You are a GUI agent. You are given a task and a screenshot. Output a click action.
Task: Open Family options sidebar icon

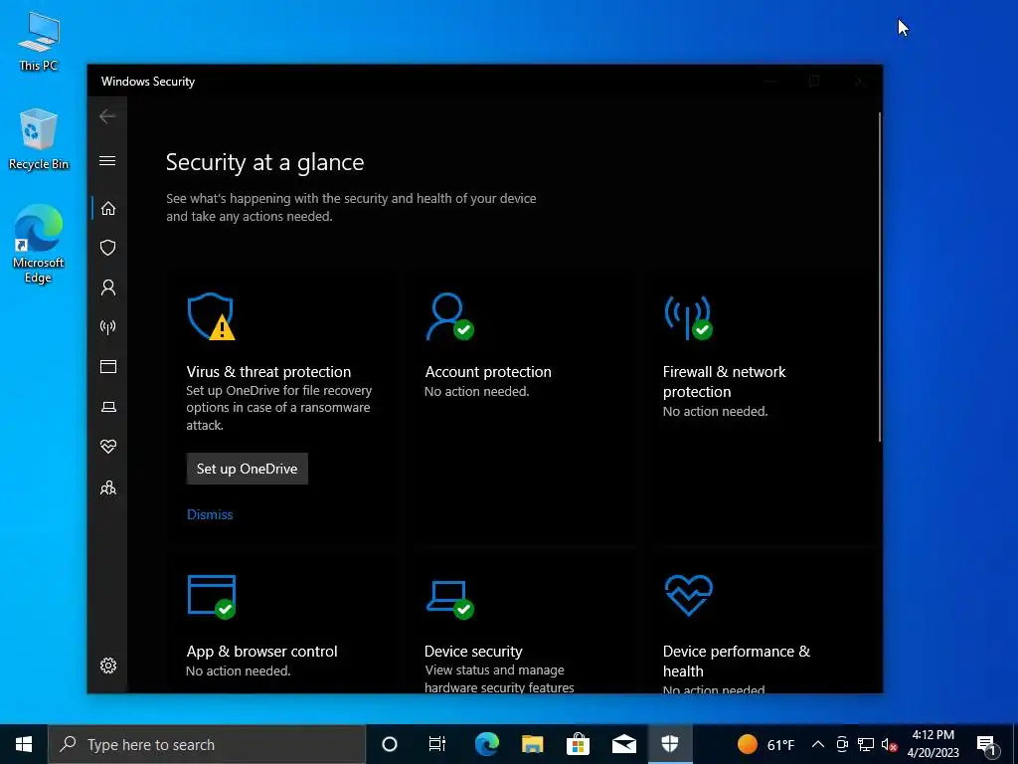click(107, 487)
